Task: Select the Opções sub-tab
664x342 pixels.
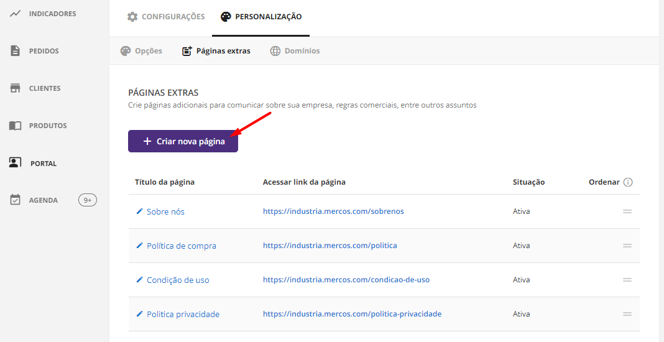Action: 142,51
